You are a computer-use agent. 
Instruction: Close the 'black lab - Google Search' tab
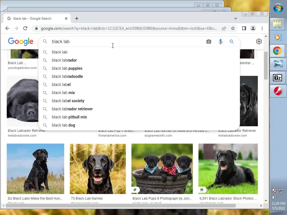[x=66, y=18]
